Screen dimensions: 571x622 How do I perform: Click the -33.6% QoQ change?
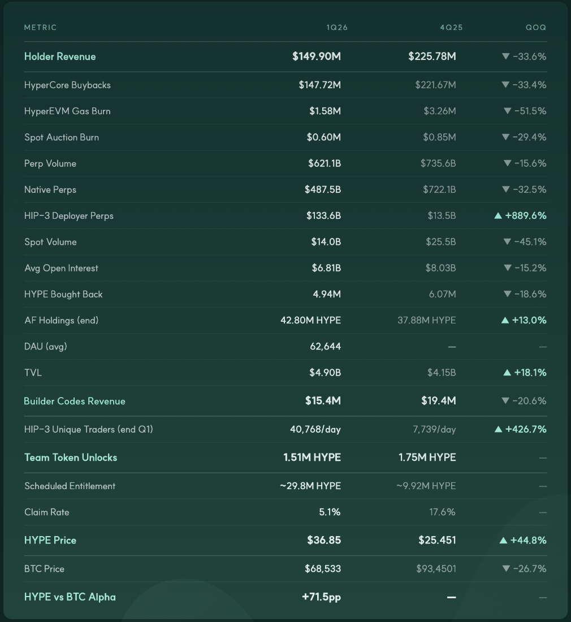coord(529,57)
